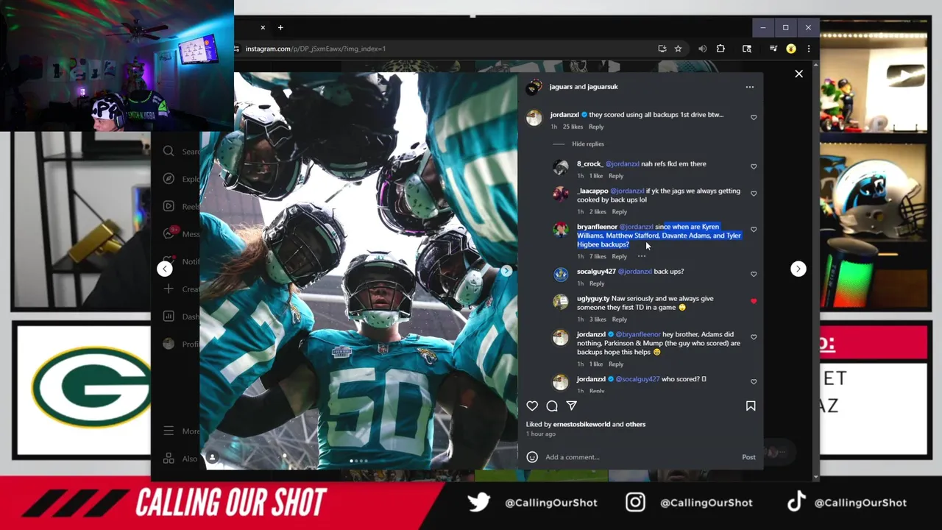Open Instagram Search in sidebar
942x530 pixels.
tap(169, 151)
